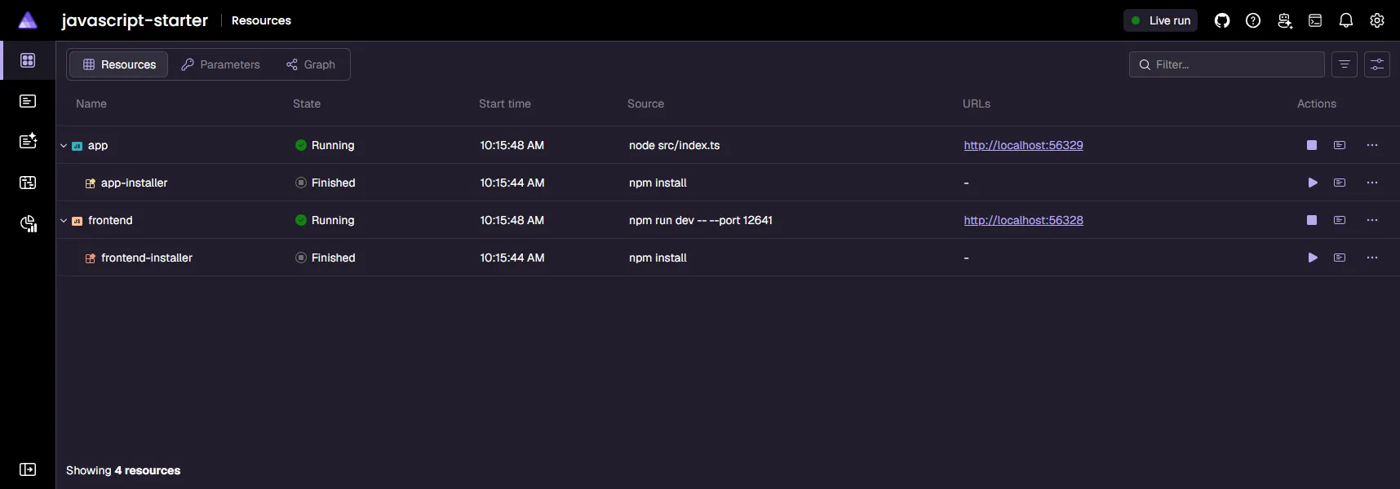Click npm install source of app-installer
This screenshot has width=1400, height=489.
point(658,183)
